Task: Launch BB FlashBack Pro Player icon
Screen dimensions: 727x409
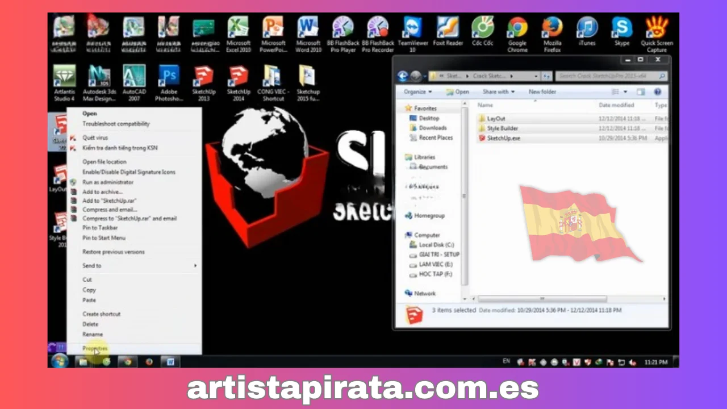Action: (x=342, y=34)
